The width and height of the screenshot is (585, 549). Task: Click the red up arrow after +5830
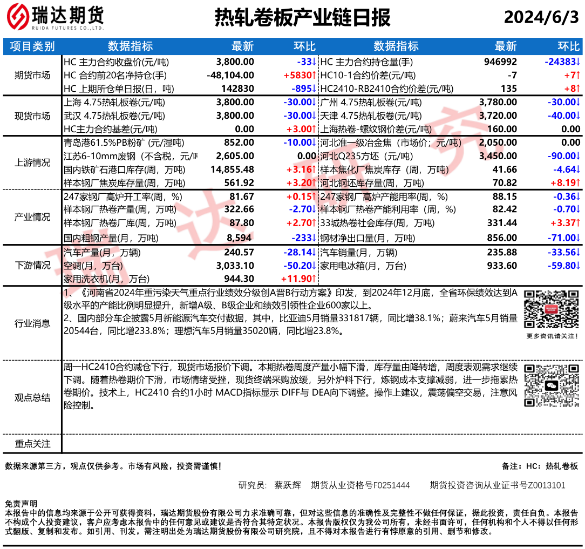point(313,76)
